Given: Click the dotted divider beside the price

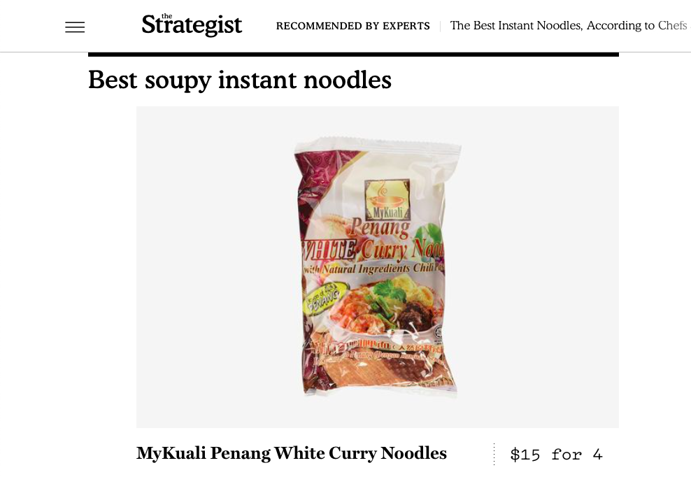Looking at the screenshot, I should (x=494, y=454).
